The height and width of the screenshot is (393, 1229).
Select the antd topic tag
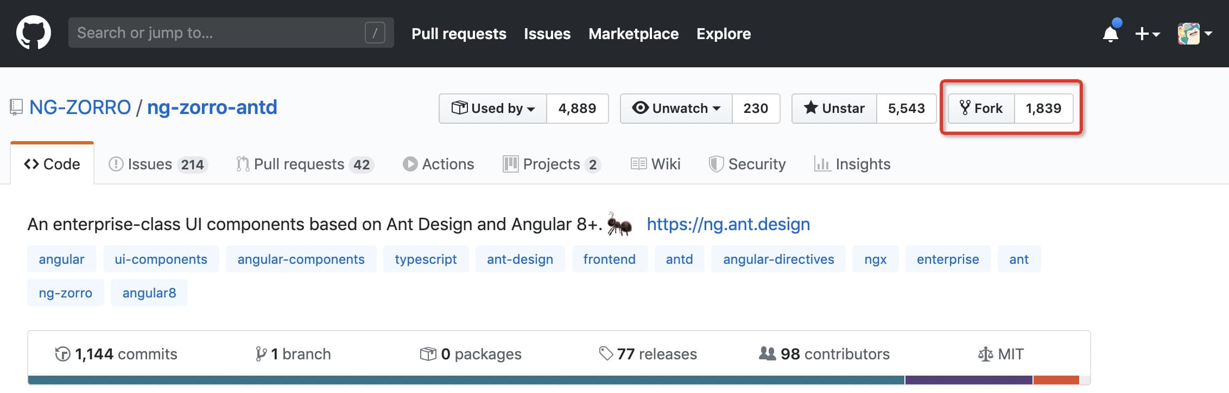680,259
